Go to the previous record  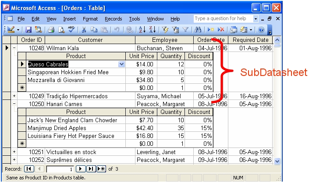point(39,169)
